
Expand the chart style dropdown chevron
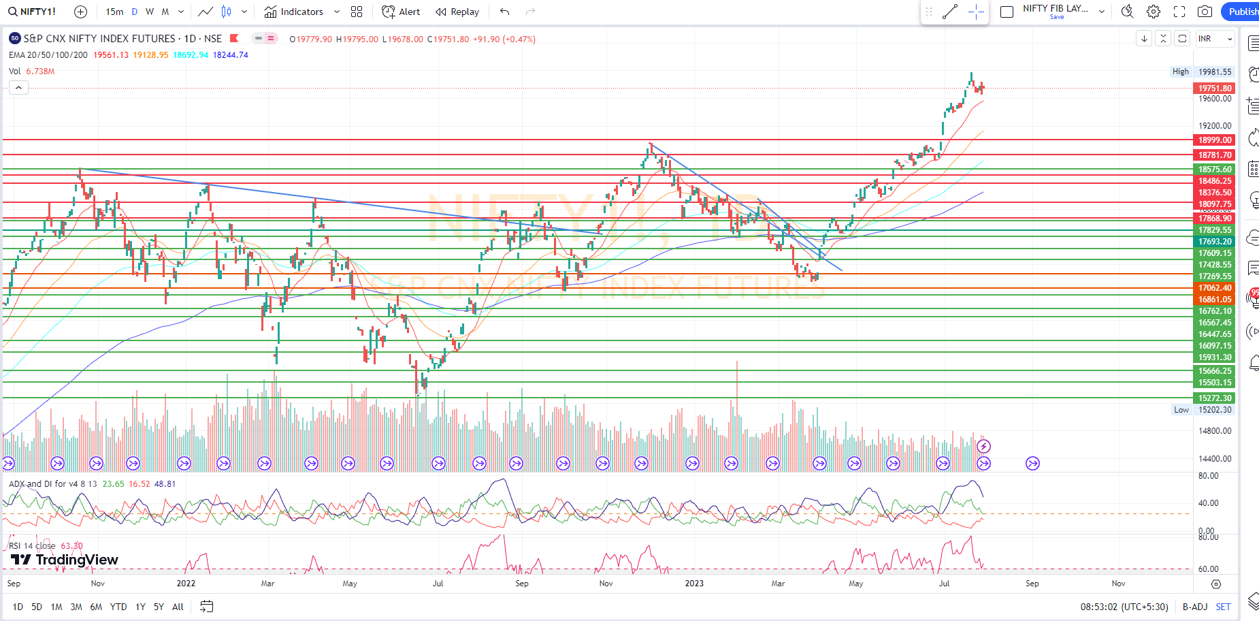(x=244, y=12)
